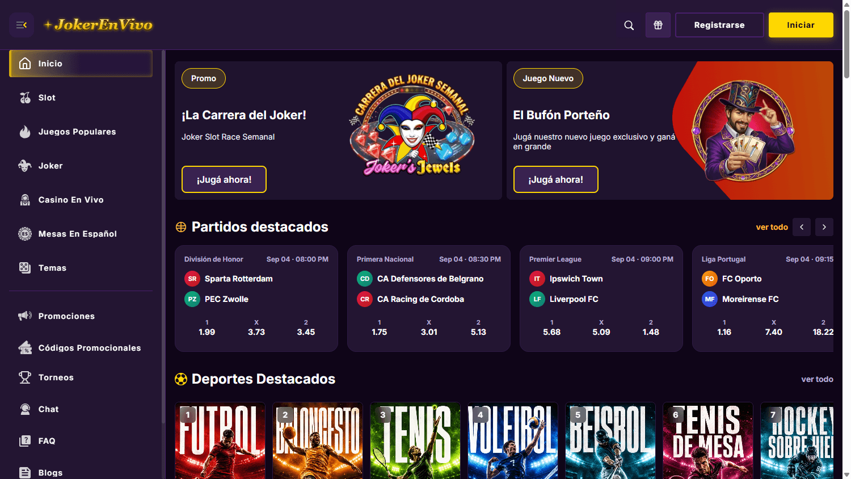851x479 pixels.
Task: Open the Béisbol sport thumbnail
Action: (610, 440)
